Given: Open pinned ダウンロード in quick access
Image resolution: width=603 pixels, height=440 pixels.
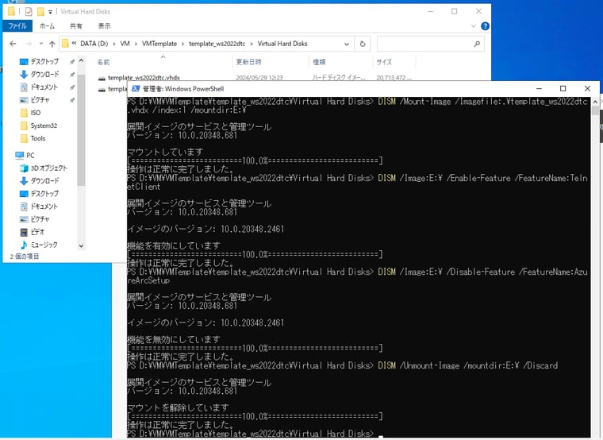Looking at the screenshot, I should pos(44,75).
